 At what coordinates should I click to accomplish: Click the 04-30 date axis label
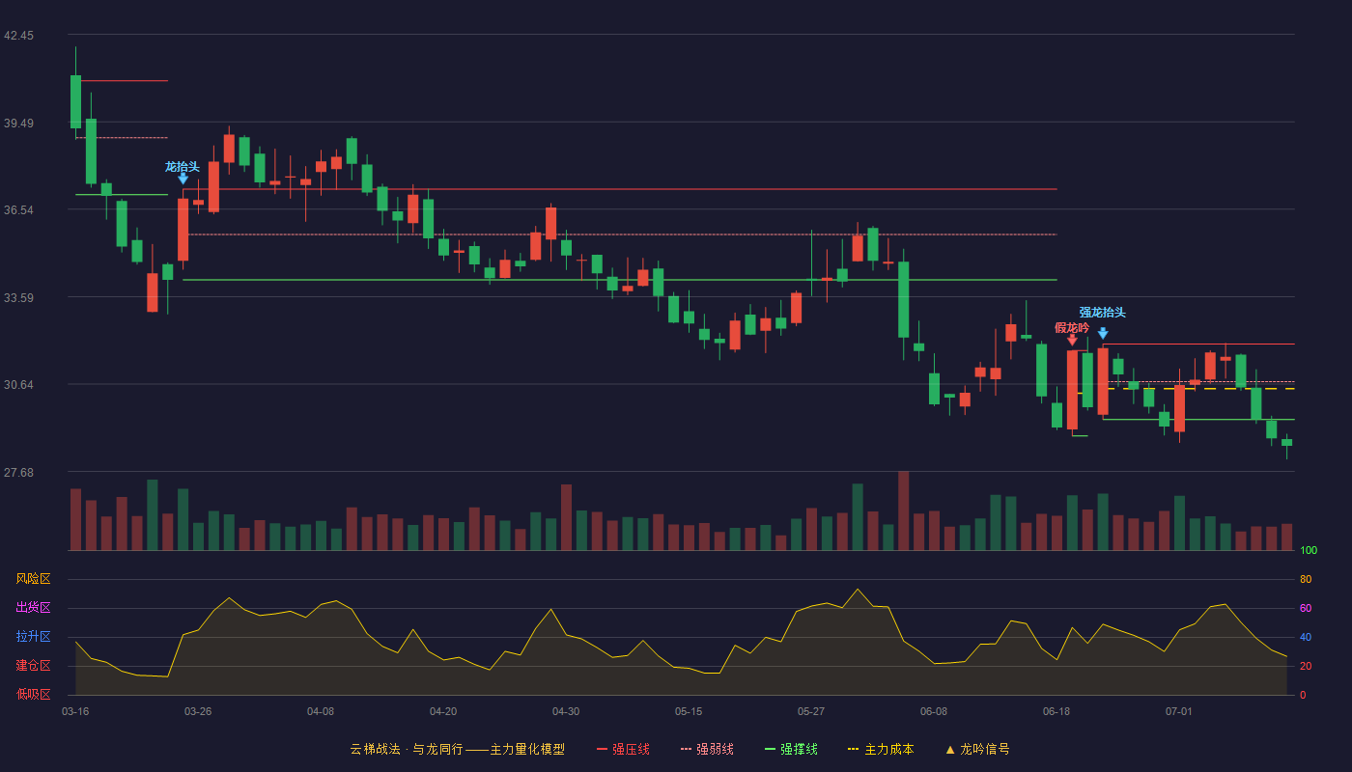(x=566, y=711)
